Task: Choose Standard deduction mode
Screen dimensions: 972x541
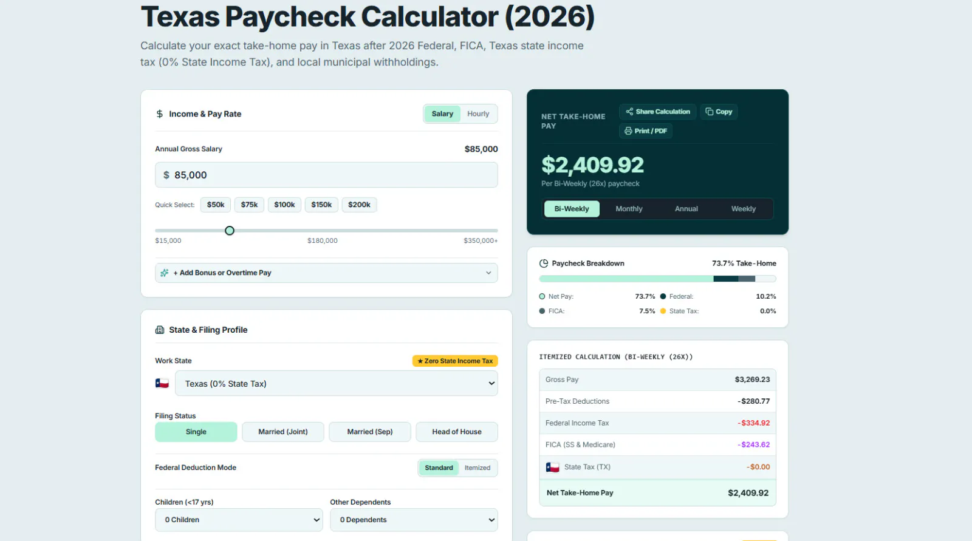Action: click(439, 468)
